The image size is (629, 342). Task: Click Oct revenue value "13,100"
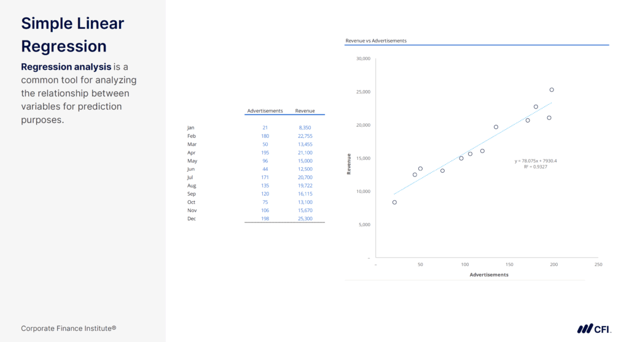[305, 202]
